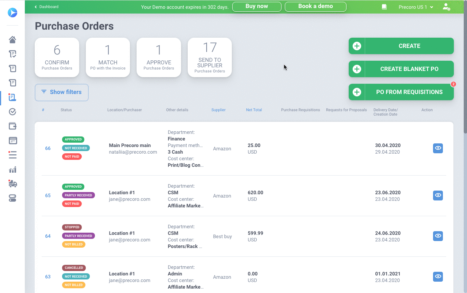The image size is (467, 293).
Task: Click the 'Main Precoro main' location text
Action: click(130, 145)
